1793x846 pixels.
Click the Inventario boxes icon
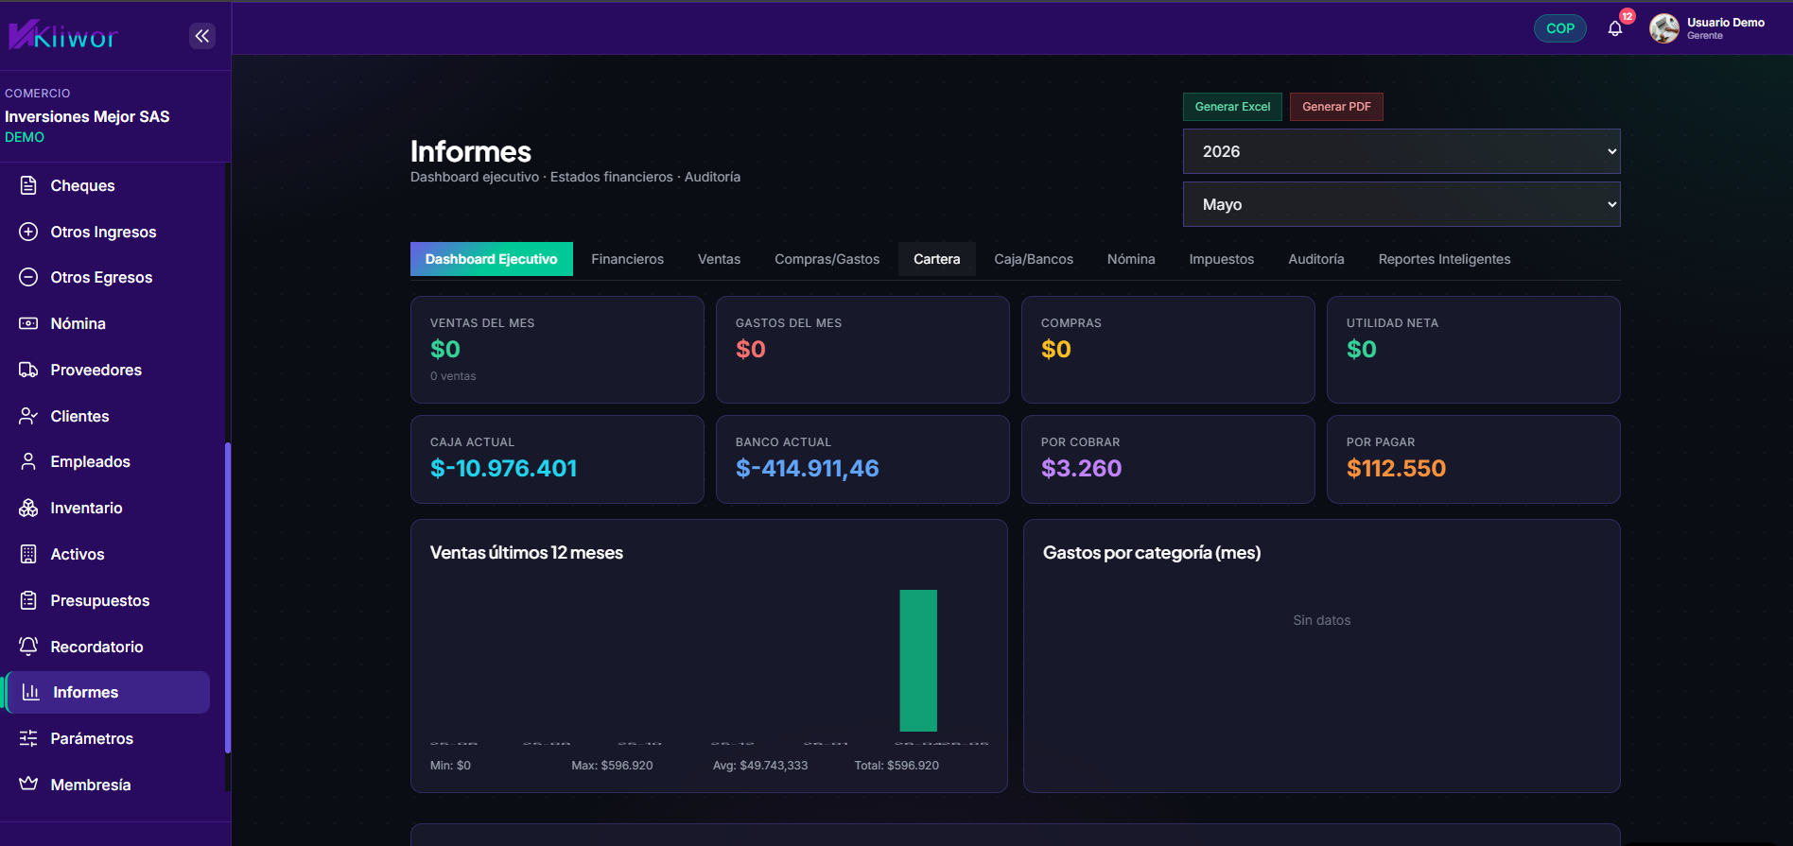(28, 508)
